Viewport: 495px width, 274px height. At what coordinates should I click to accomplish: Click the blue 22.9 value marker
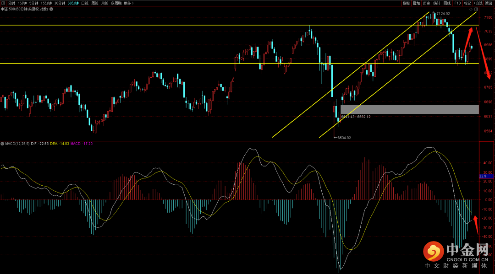[486, 177]
